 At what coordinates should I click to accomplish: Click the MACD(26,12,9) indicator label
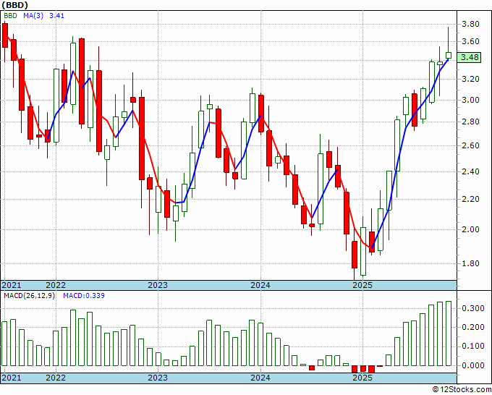coord(29,296)
